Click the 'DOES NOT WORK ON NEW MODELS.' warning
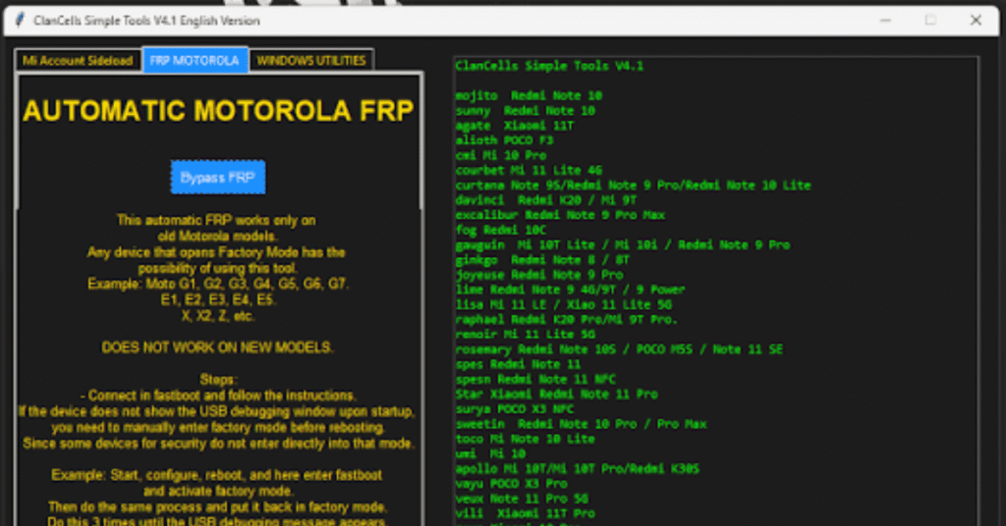The image size is (1006, 526). pos(217,347)
